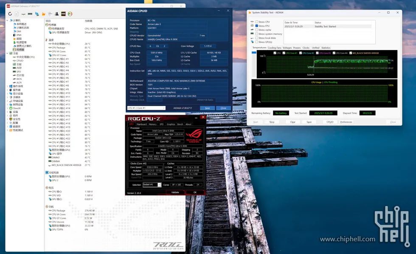The height and width of the screenshot is (254, 416).
Task: Click the blue monitor icon in AIDA64 toolbar
Action: [37, 14]
